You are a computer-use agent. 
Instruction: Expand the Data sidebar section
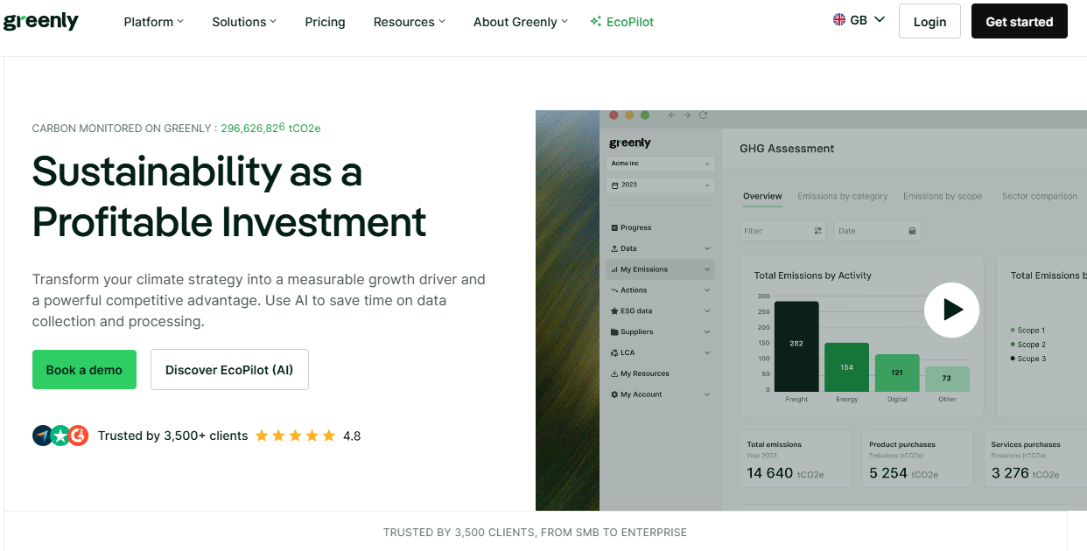click(660, 248)
